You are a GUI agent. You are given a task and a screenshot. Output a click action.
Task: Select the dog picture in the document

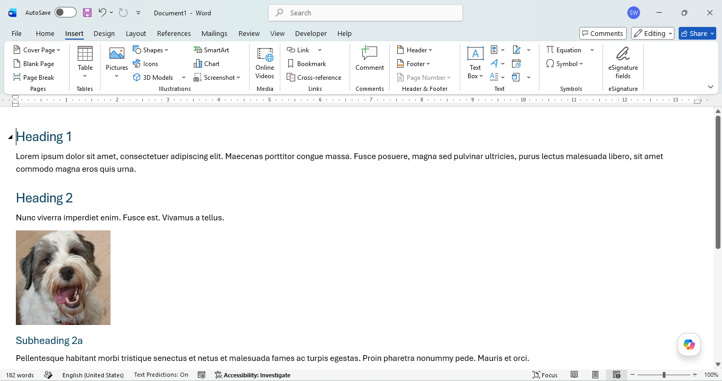point(63,277)
